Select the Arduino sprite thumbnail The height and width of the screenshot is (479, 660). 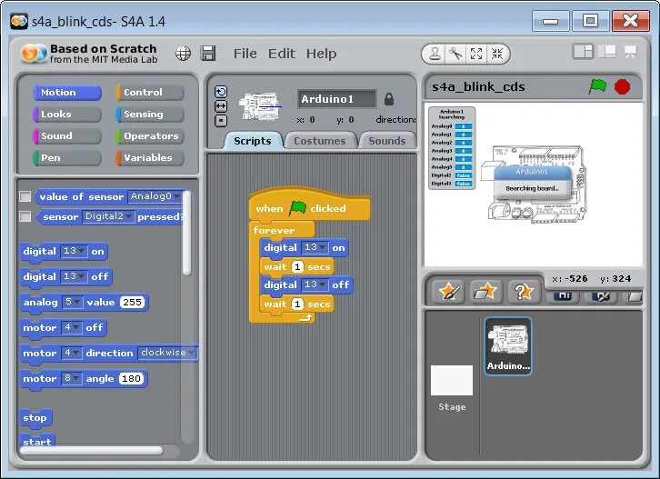508,345
